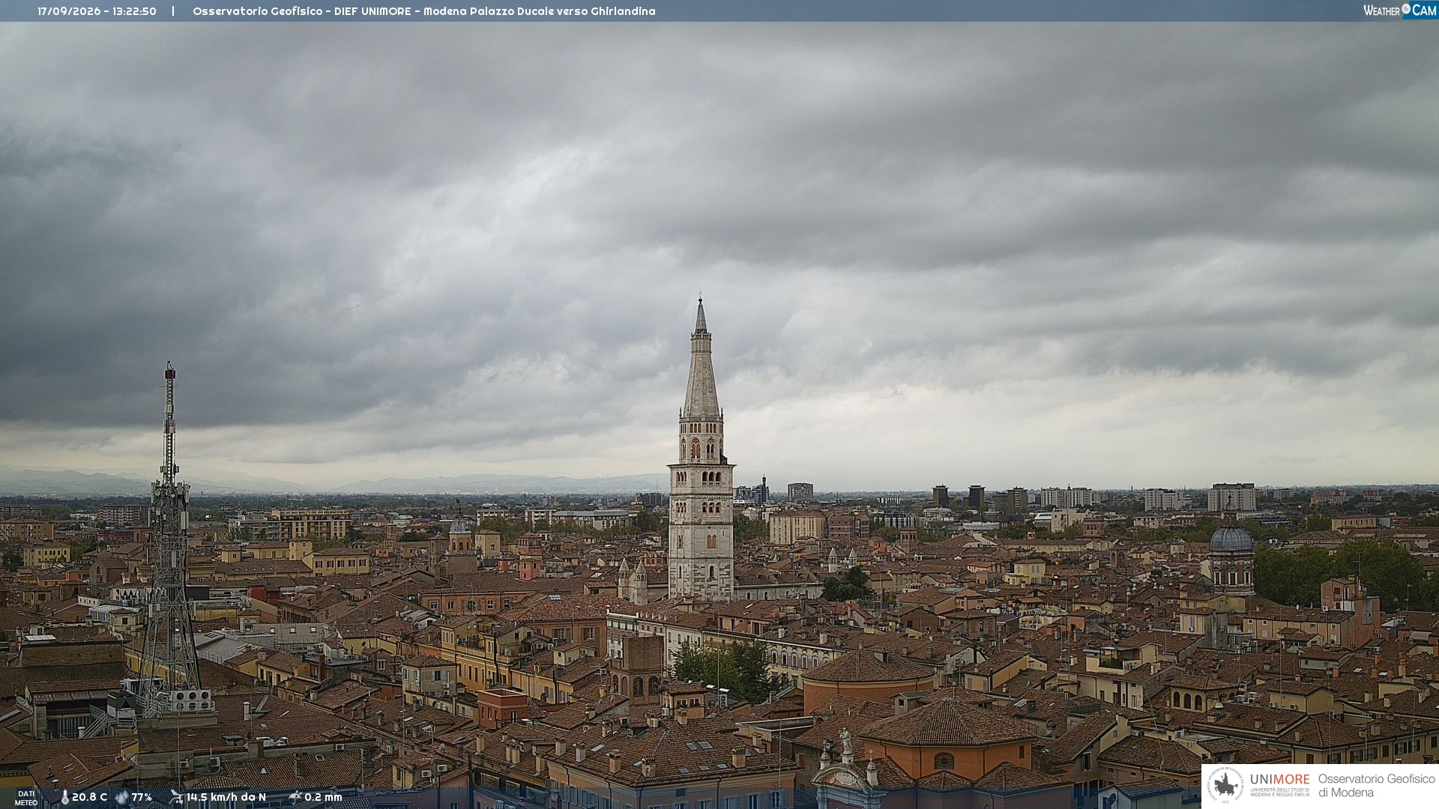Click the Ghirlandina bell tower spire
This screenshot has height=809, width=1439.
click(x=701, y=360)
